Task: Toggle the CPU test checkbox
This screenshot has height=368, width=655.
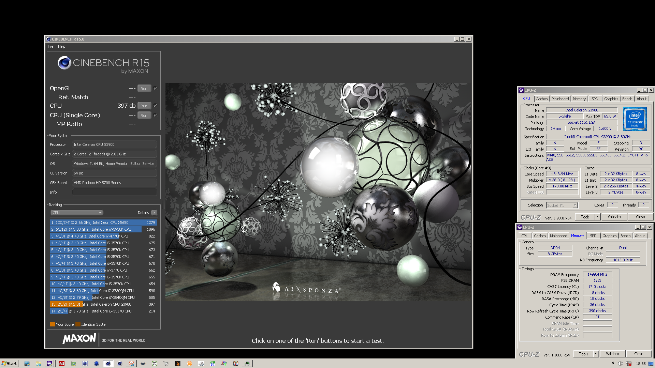Action: [156, 106]
